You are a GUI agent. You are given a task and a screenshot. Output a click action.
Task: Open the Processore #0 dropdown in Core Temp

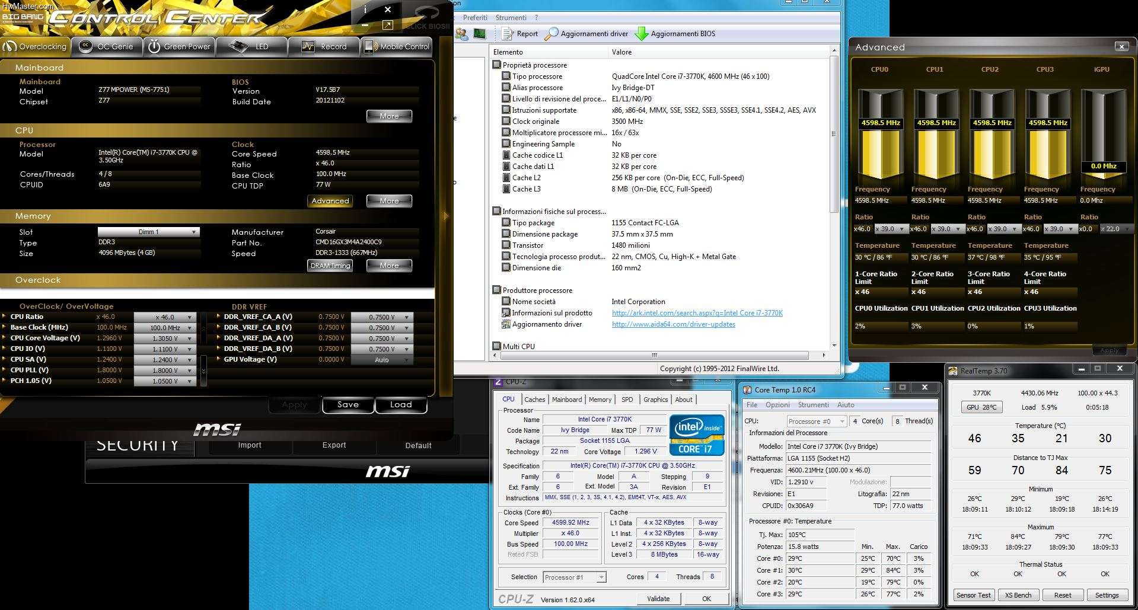(x=817, y=421)
